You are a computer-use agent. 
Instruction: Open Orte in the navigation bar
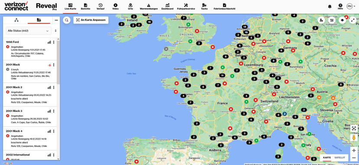coord(130,6)
